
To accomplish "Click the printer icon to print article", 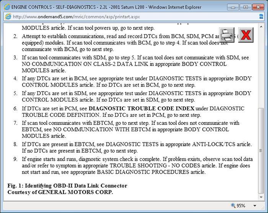I will (x=227, y=35).
